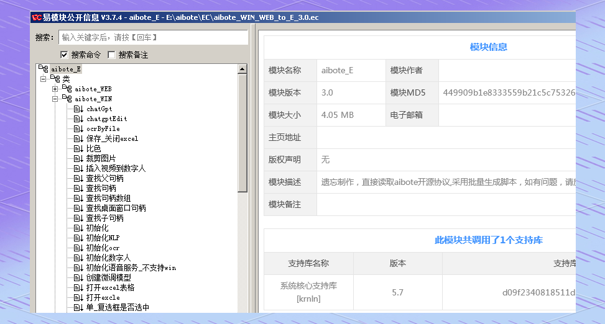Click the aibote_WEB class icon
Image resolution: width=605 pixels, height=324 pixels.
click(x=67, y=89)
